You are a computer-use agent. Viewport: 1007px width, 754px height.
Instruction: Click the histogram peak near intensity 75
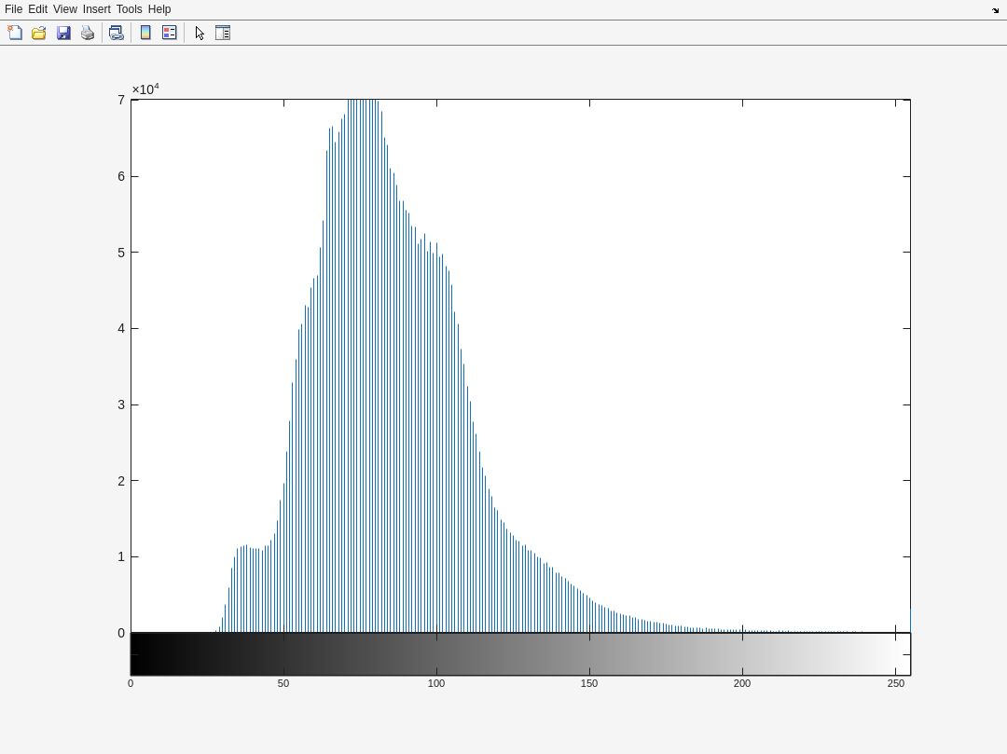click(x=361, y=280)
